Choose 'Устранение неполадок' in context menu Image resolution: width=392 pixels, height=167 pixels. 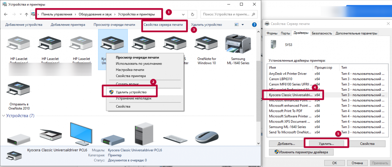(134, 98)
